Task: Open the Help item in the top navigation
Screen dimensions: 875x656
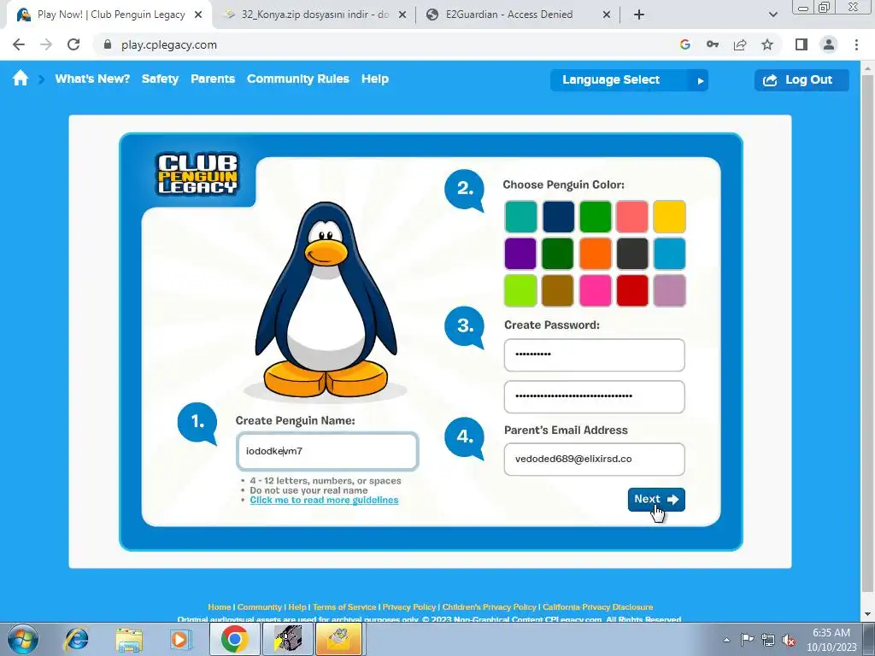Action: point(375,79)
